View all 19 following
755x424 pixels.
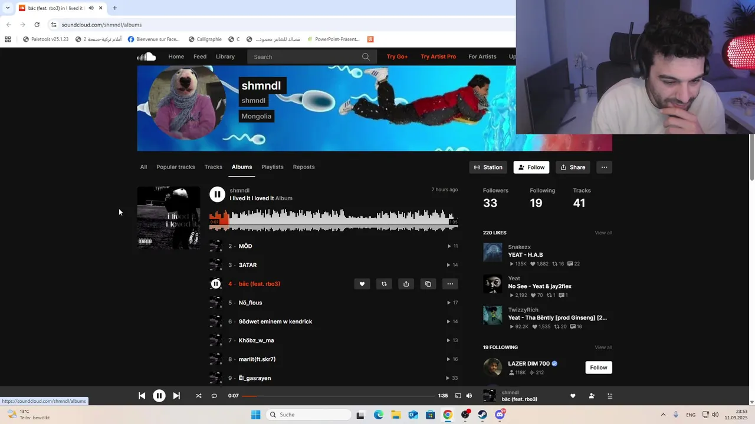[603, 347]
